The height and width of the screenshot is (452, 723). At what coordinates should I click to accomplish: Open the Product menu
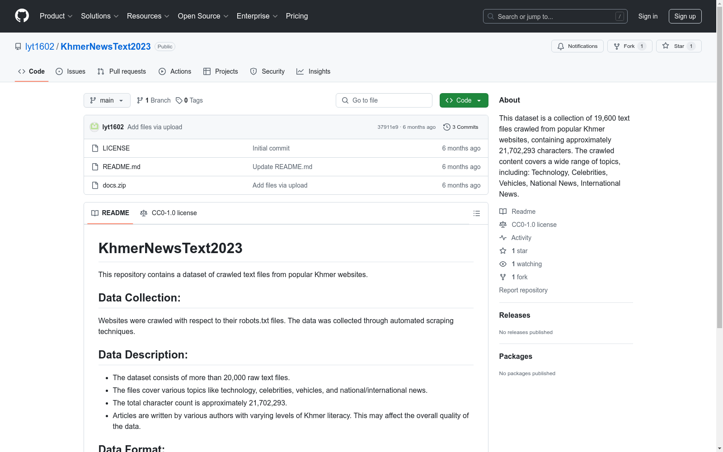point(56,16)
